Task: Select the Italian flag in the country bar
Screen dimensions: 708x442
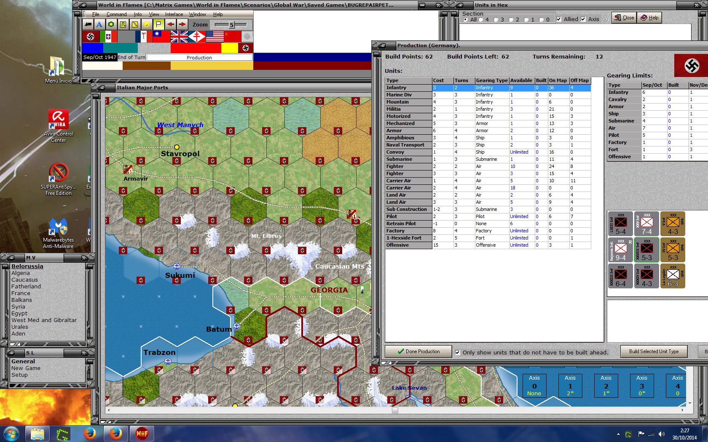Action: tap(108, 37)
